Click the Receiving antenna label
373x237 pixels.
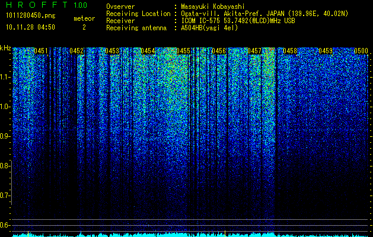[136, 28]
